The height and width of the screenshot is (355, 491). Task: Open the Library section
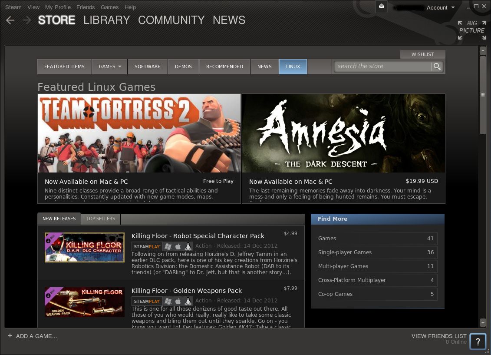(107, 20)
